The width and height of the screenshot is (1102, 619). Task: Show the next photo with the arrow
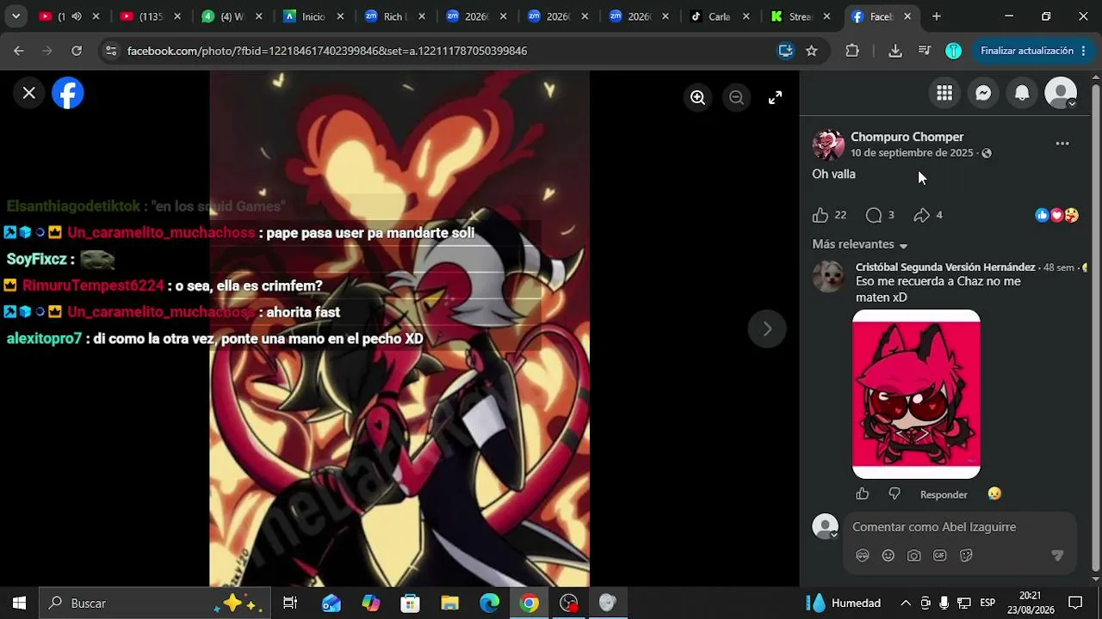pyautogui.click(x=767, y=328)
